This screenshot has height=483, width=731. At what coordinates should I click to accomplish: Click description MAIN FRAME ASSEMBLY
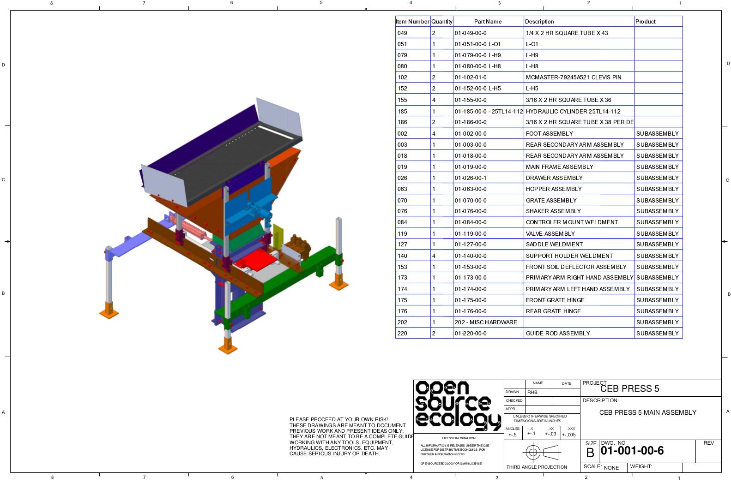[559, 167]
